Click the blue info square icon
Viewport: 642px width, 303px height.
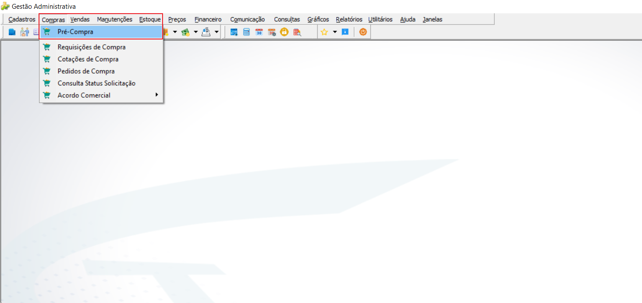pos(345,32)
